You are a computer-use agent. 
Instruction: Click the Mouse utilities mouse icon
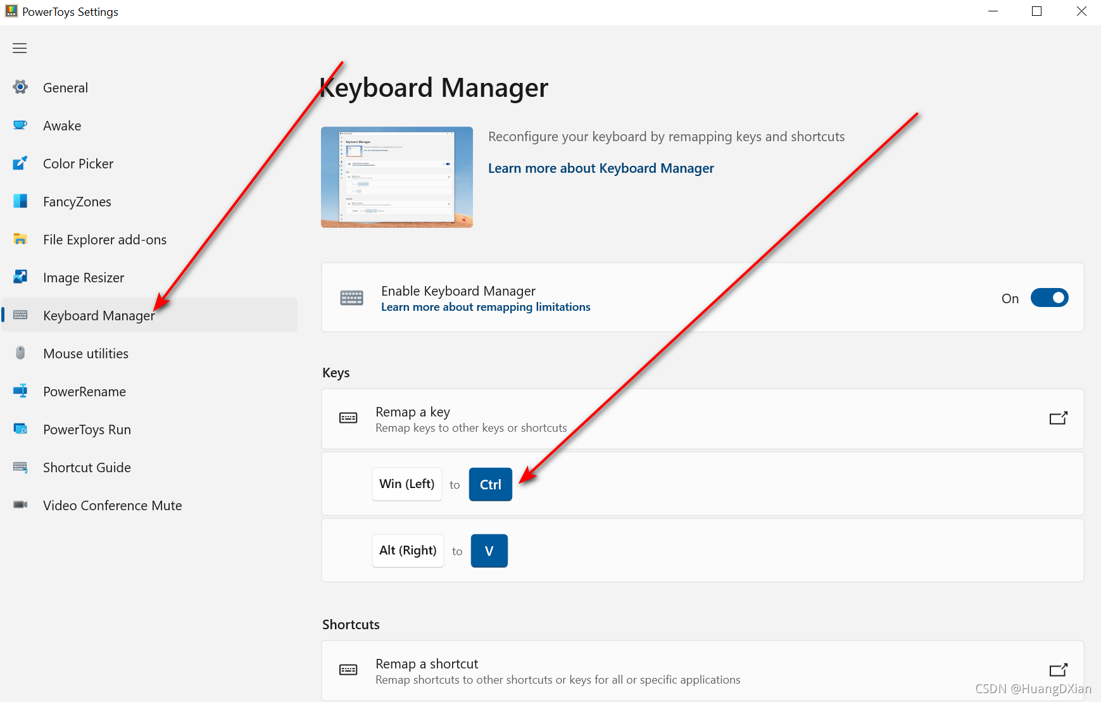(x=20, y=353)
